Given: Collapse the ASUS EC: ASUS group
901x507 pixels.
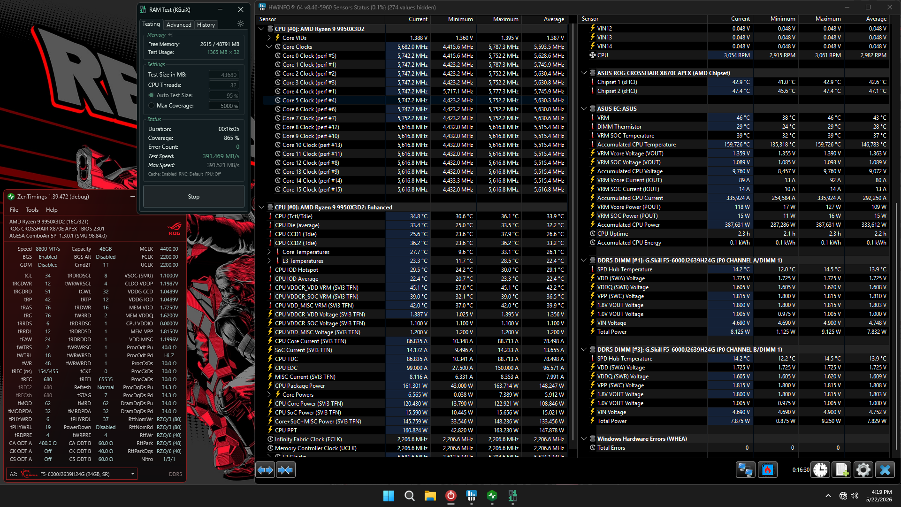Looking at the screenshot, I should [584, 109].
